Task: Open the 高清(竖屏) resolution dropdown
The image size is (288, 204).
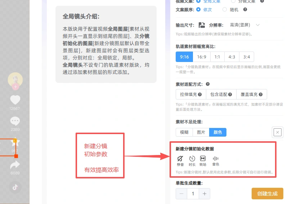Action: 245,25
